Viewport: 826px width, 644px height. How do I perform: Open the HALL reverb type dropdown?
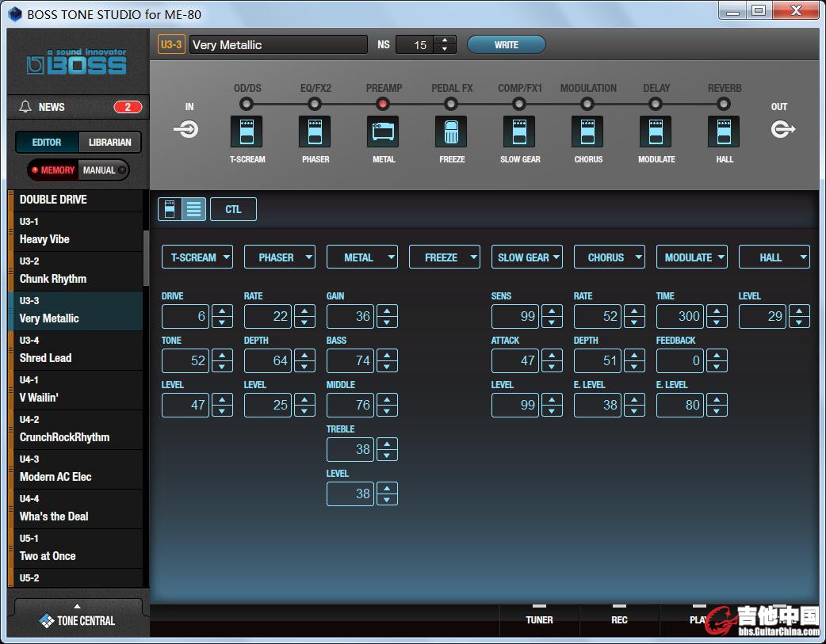click(774, 257)
